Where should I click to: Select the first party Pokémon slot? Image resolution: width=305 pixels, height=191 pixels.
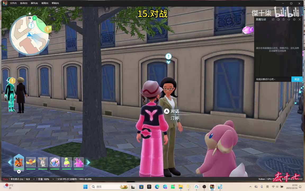19,162
